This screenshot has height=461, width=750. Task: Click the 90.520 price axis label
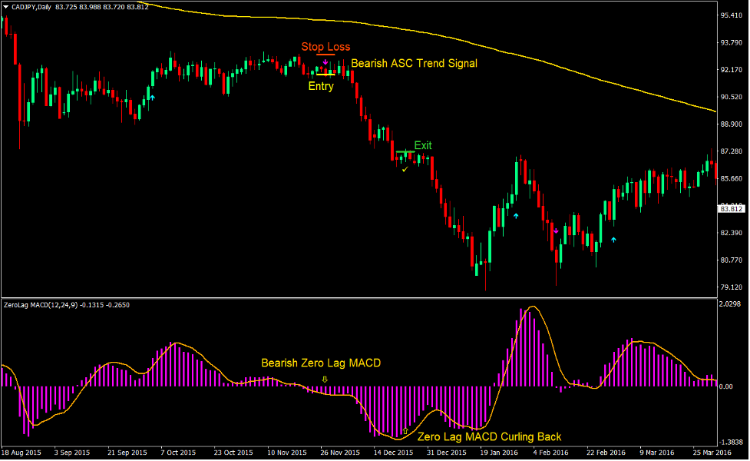click(732, 97)
